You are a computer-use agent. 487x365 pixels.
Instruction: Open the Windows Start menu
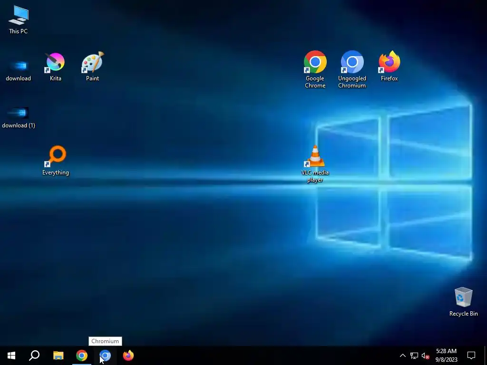(11, 355)
